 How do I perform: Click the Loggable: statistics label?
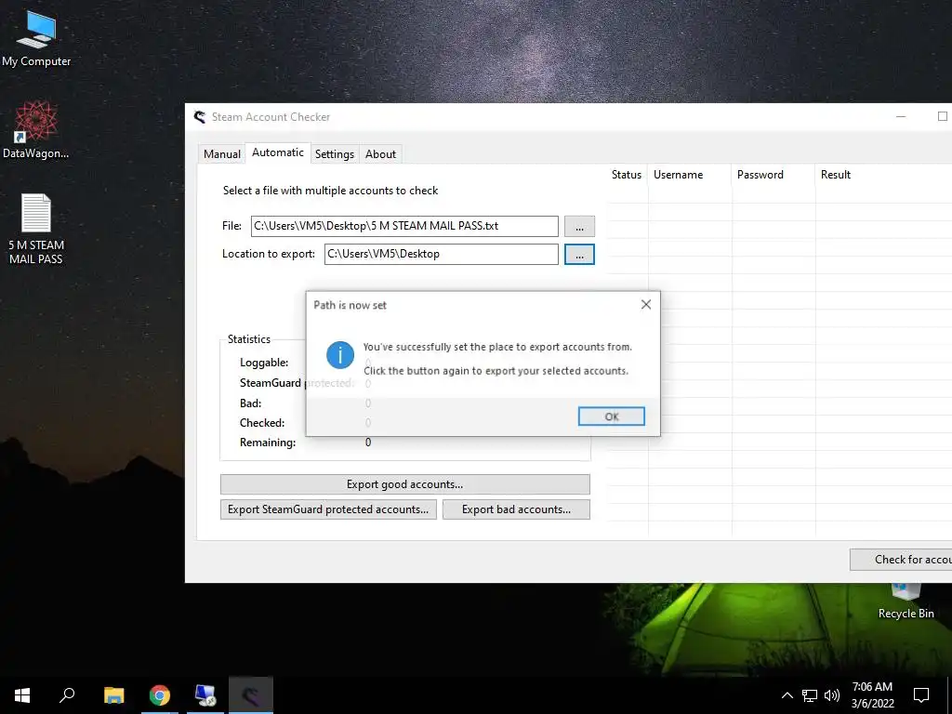click(264, 363)
